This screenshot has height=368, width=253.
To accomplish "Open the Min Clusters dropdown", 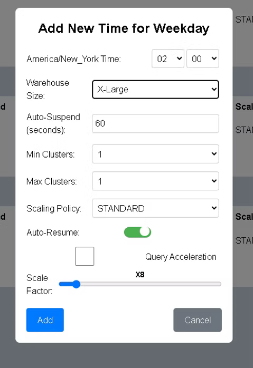I will 155,154.
